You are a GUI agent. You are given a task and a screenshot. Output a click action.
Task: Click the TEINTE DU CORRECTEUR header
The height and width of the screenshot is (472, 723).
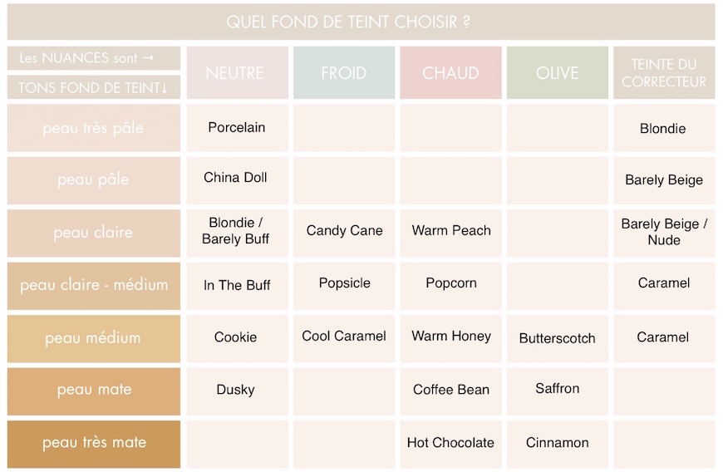[664, 72]
